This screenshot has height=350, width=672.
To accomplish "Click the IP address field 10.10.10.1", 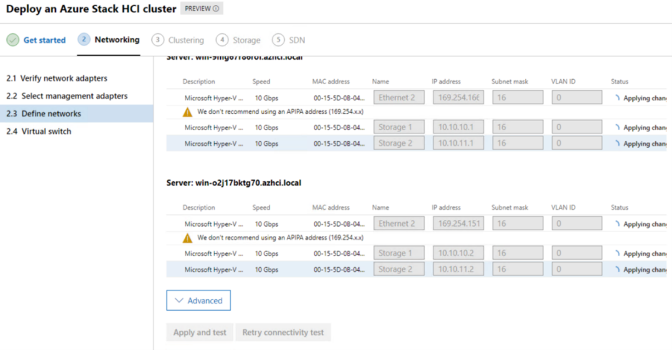I will coord(459,127).
